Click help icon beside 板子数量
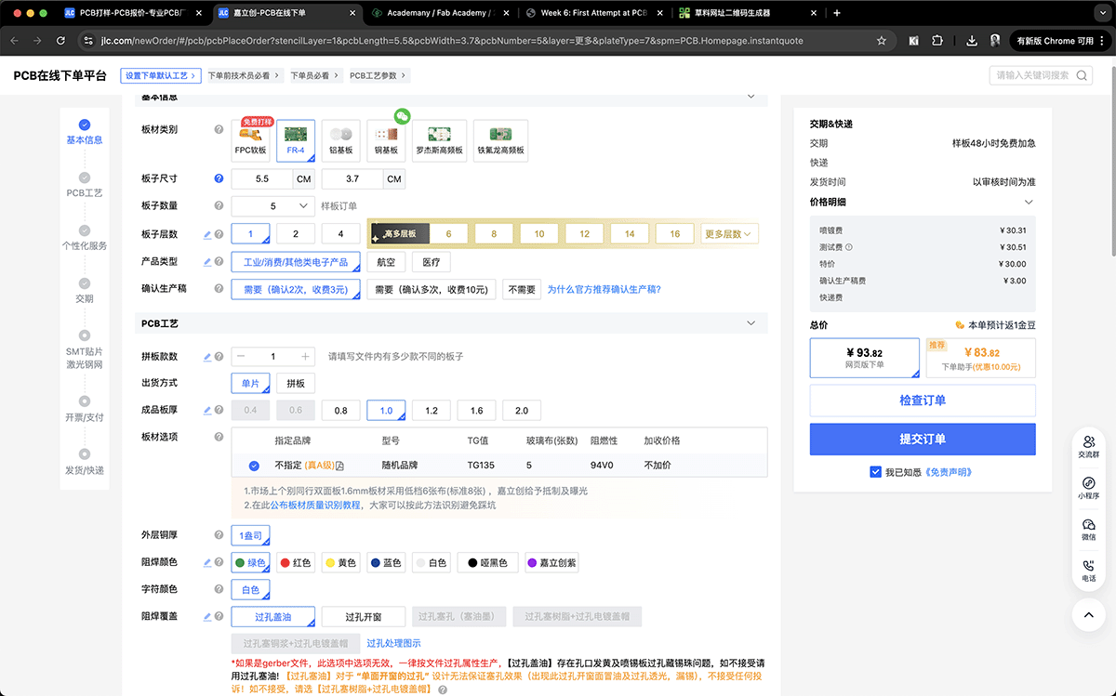This screenshot has height=696, width=1116. 219,205
